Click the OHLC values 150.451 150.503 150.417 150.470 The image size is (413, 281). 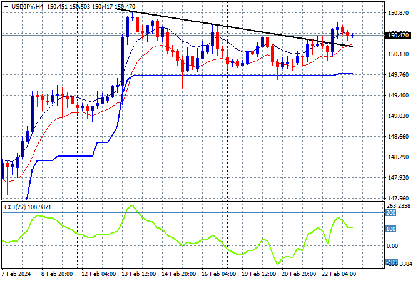tap(91, 7)
